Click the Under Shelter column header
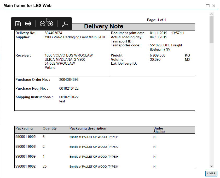This screenshot has height=178, width=220. coord(159,130)
